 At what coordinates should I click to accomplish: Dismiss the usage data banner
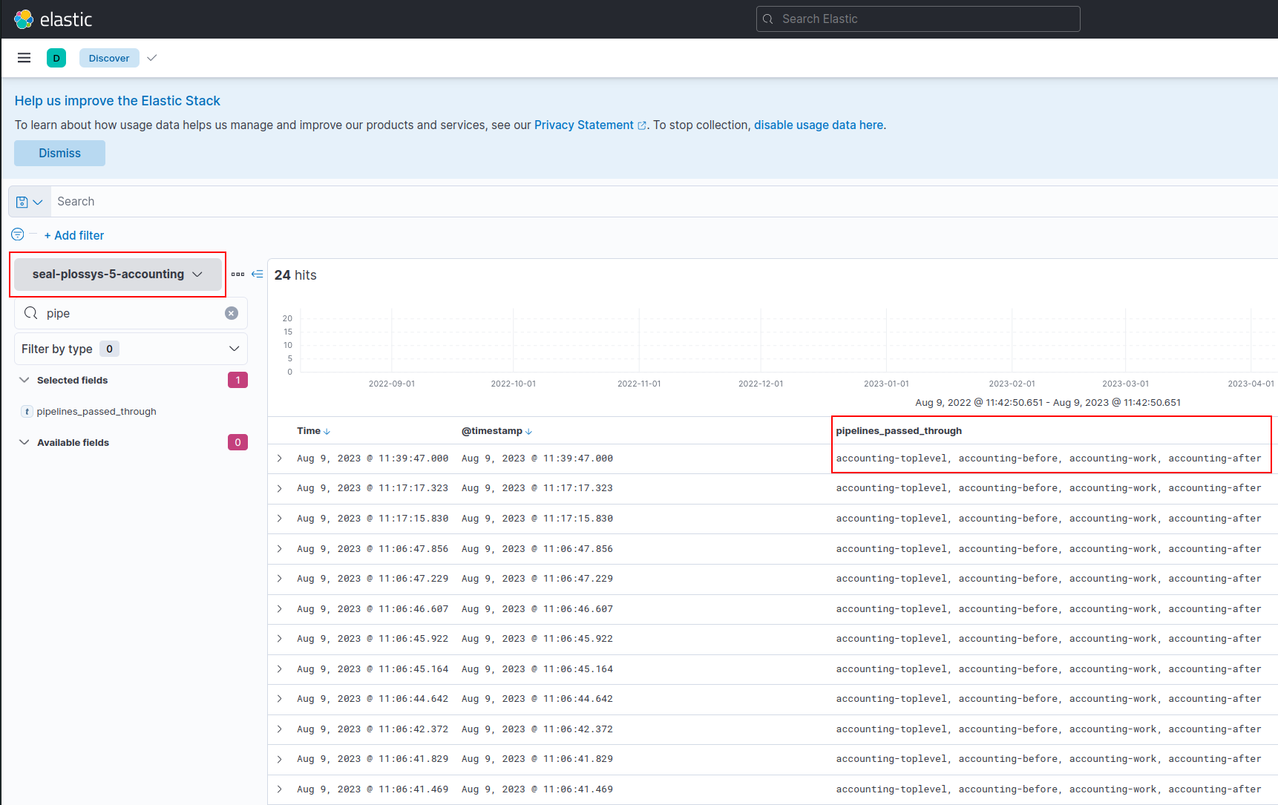pos(59,153)
